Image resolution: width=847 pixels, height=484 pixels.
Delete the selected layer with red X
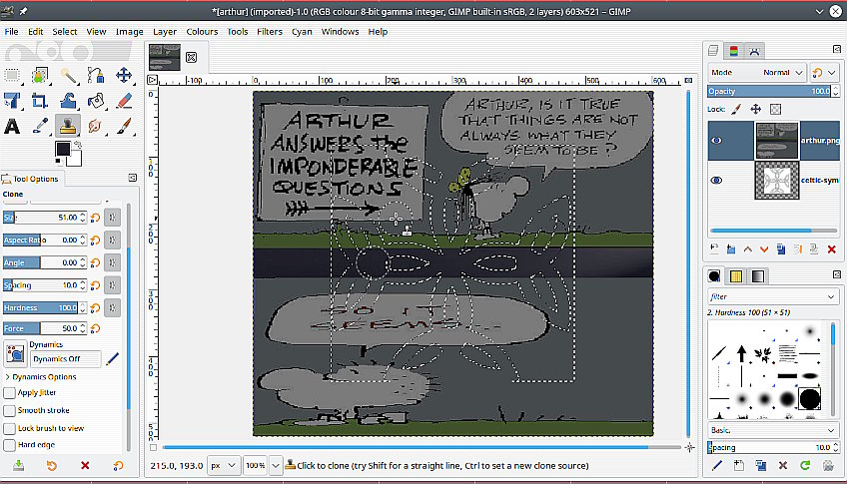[x=831, y=249]
